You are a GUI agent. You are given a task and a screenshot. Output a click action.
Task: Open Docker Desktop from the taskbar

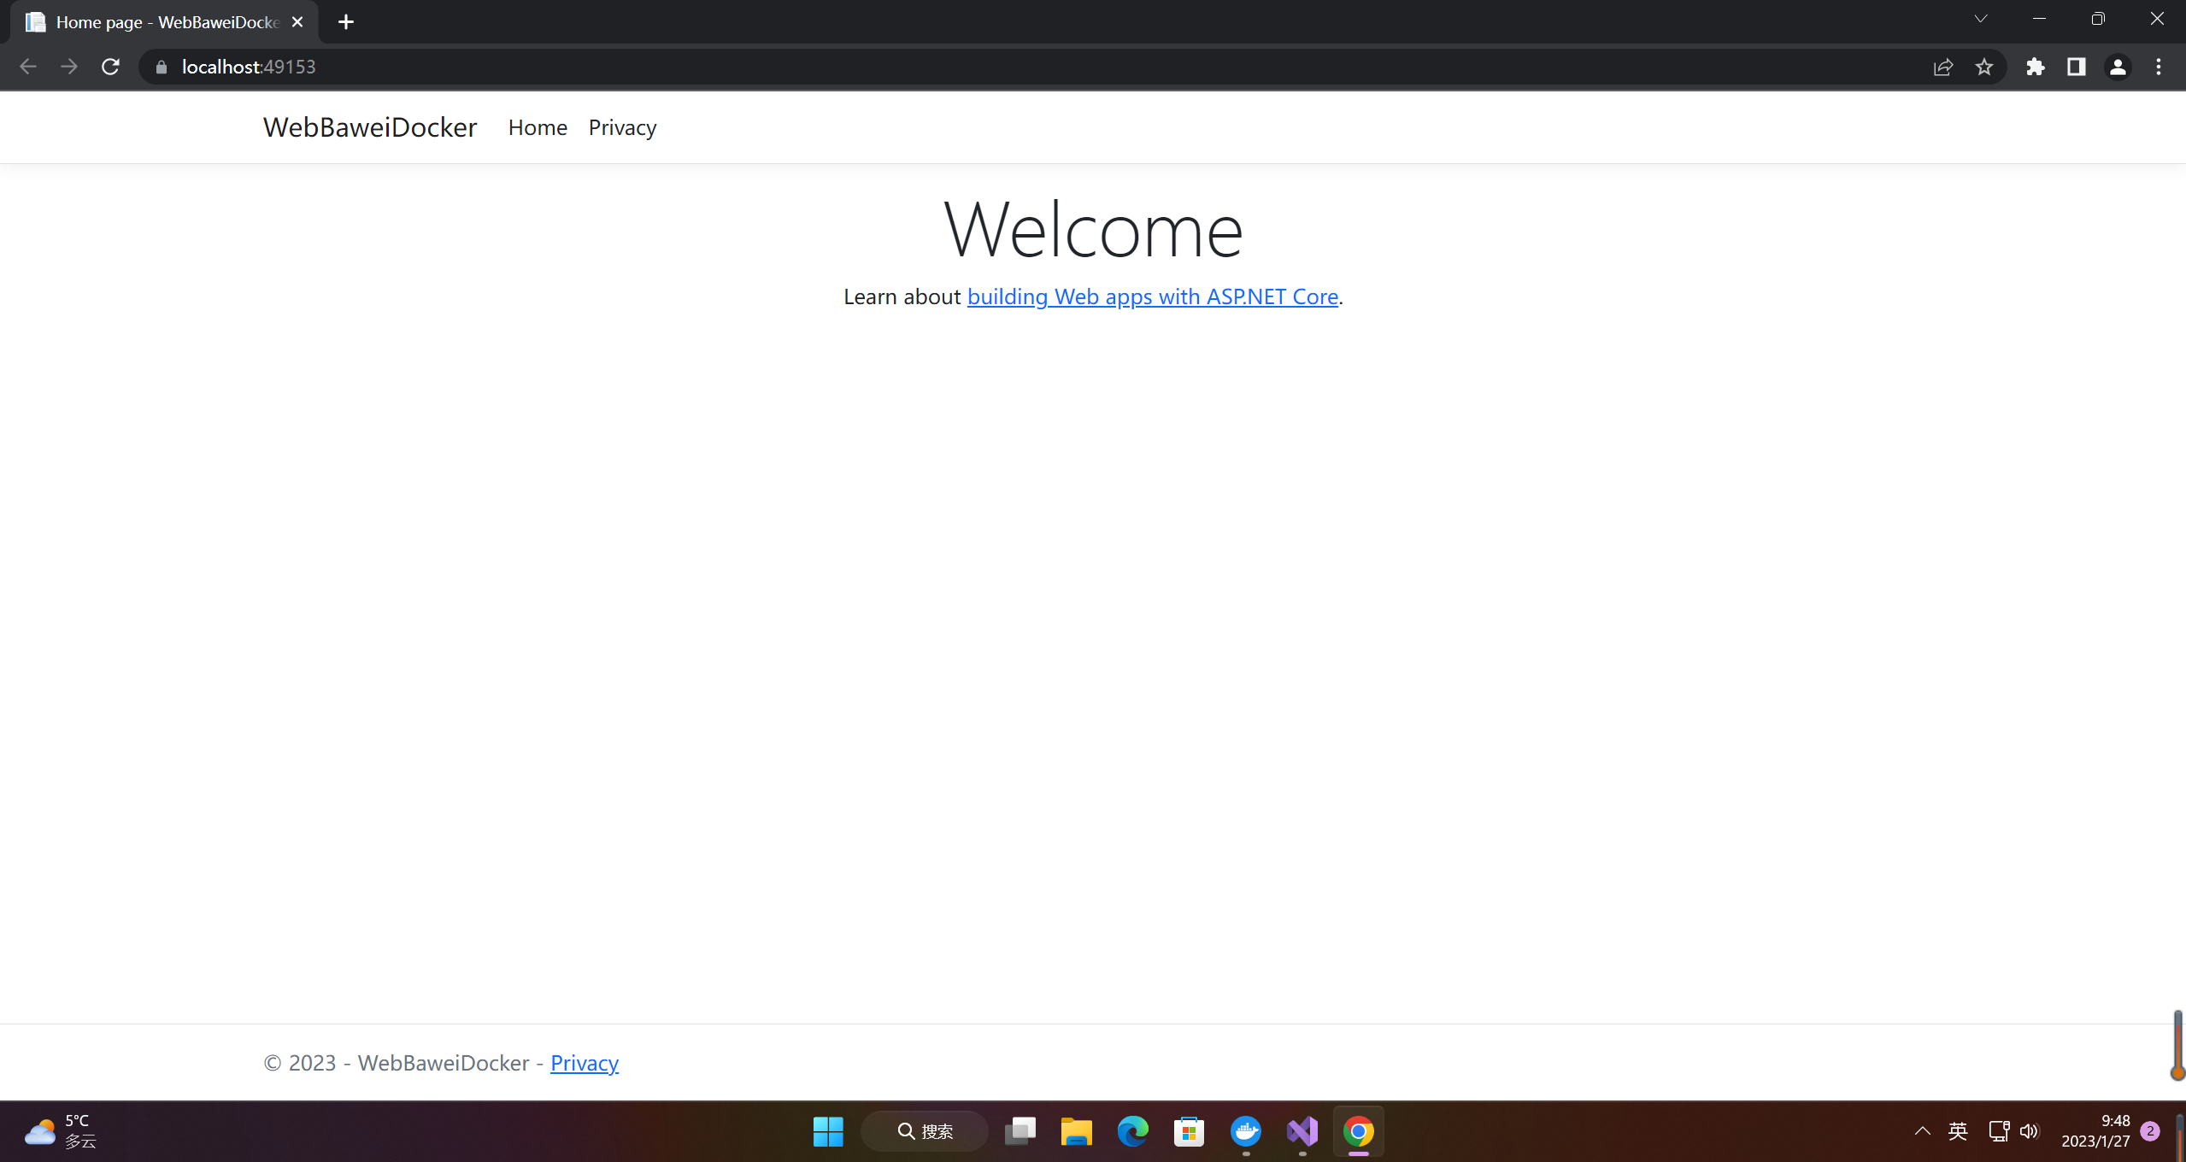[x=1246, y=1131]
